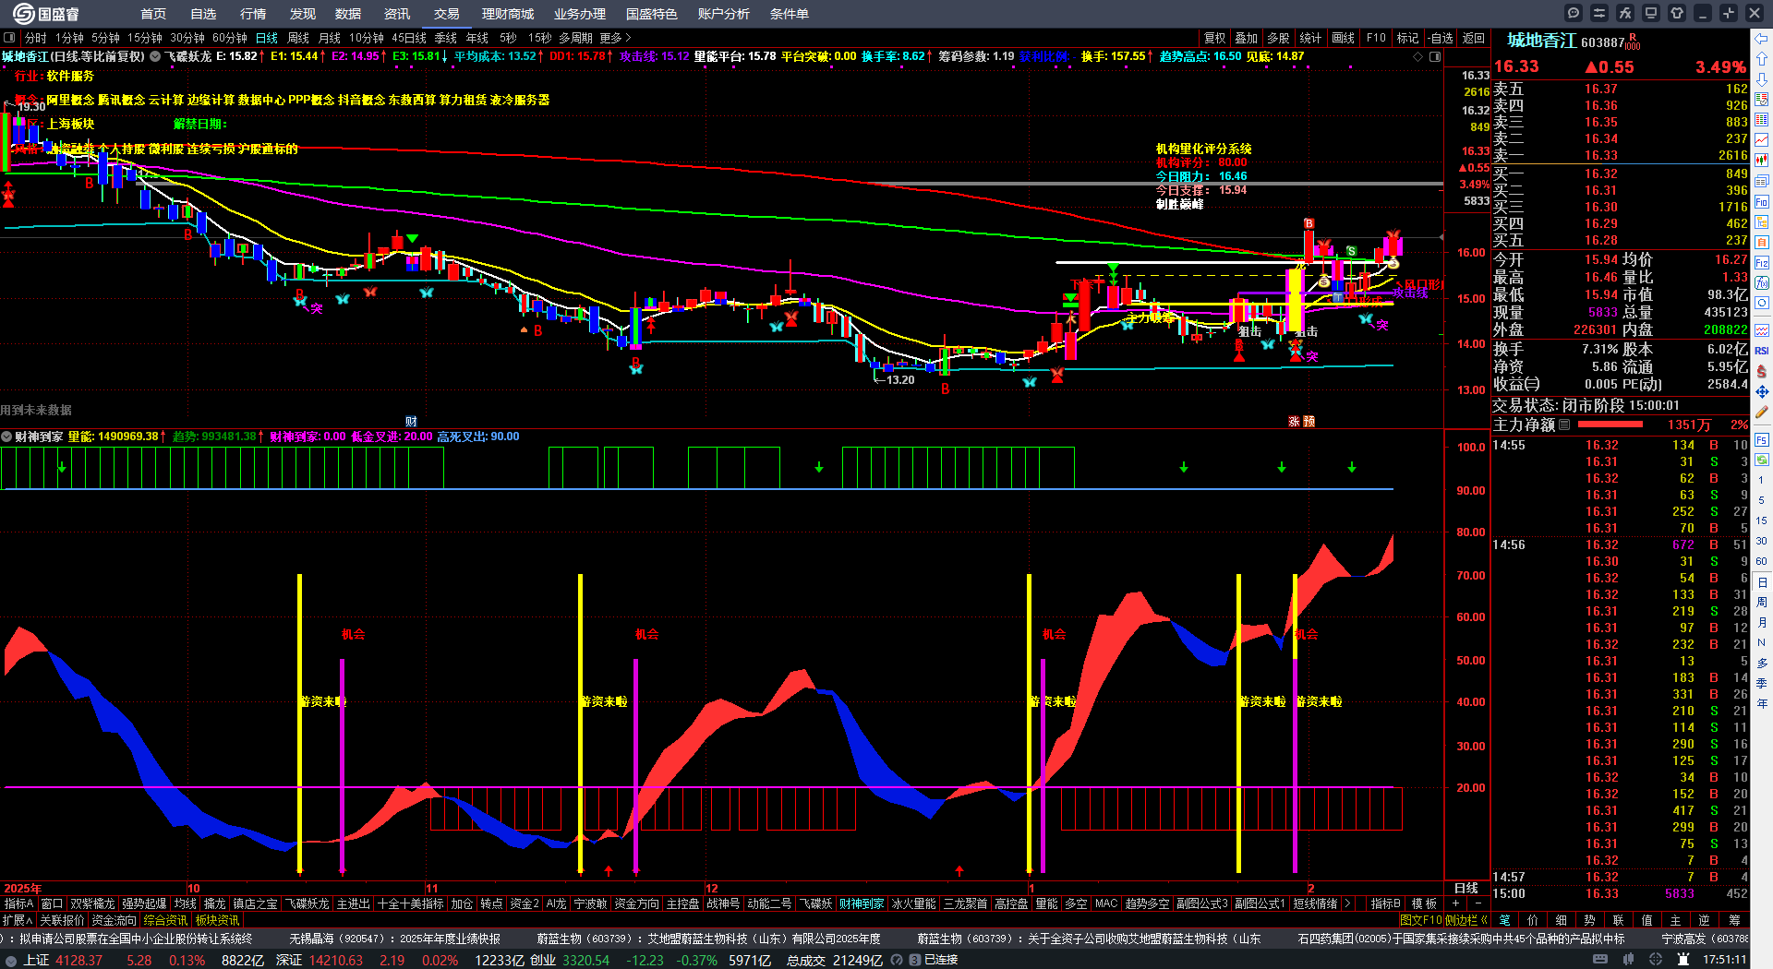The image size is (1773, 969).
Task: Click the red 主力净额 progress bar
Action: pyautogui.click(x=1610, y=425)
